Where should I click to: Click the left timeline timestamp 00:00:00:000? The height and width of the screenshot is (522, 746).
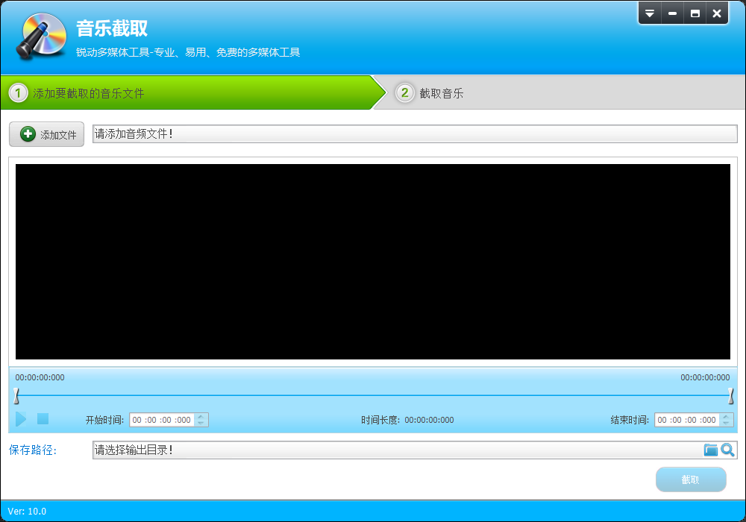point(40,377)
